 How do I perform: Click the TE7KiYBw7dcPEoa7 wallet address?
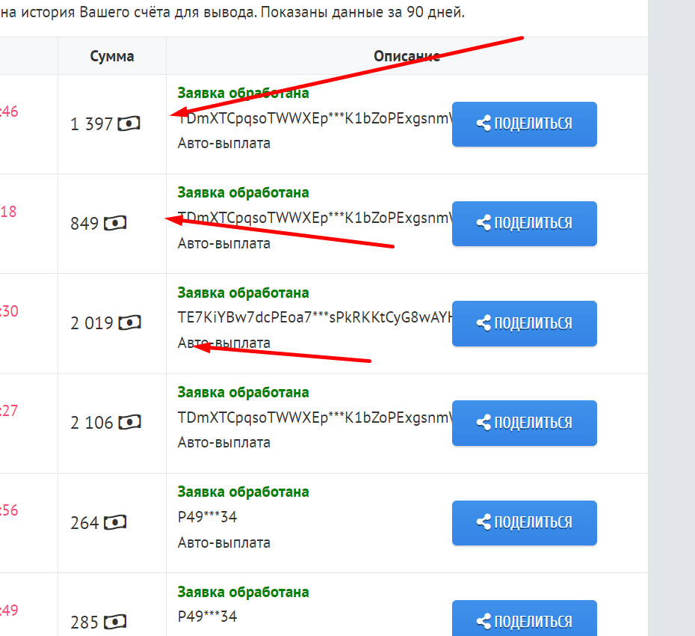315,318
